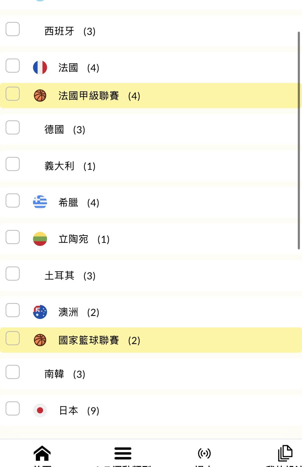Open the stacked documents icon

pyautogui.click(x=285, y=453)
